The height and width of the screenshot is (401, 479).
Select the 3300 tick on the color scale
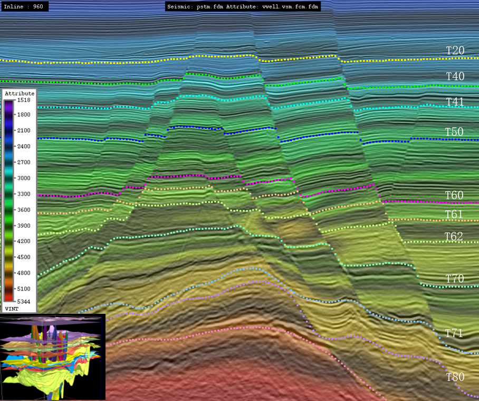click(x=23, y=194)
